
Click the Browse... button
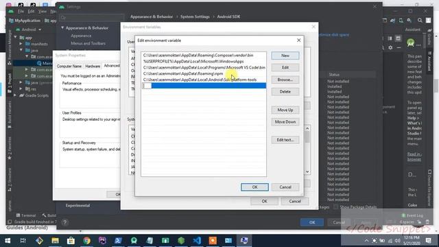pyautogui.click(x=285, y=80)
